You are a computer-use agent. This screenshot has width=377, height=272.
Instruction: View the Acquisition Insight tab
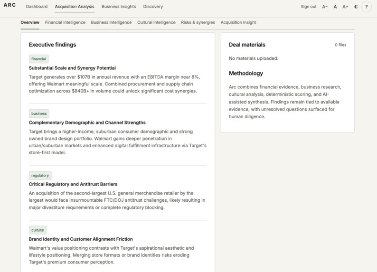coord(238,22)
